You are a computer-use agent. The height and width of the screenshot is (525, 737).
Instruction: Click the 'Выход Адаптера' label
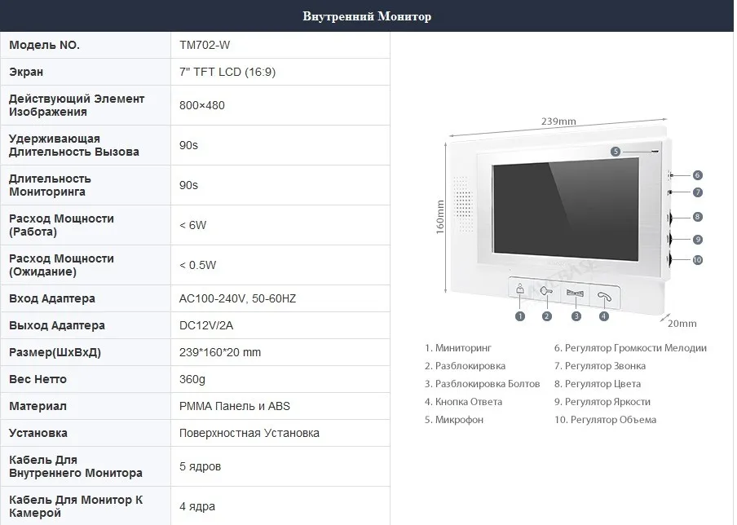pyautogui.click(x=57, y=325)
